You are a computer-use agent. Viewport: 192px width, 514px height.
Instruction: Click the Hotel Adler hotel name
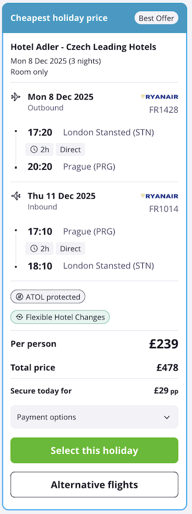click(83, 47)
